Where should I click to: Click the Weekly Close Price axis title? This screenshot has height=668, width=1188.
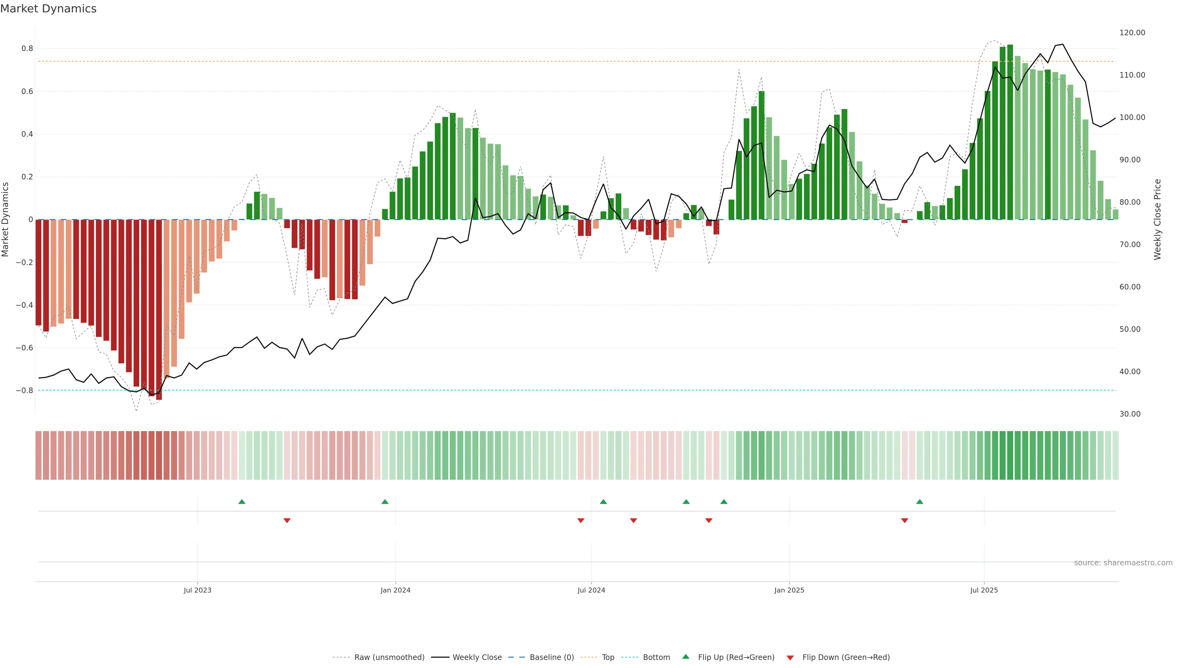pyautogui.click(x=1157, y=220)
